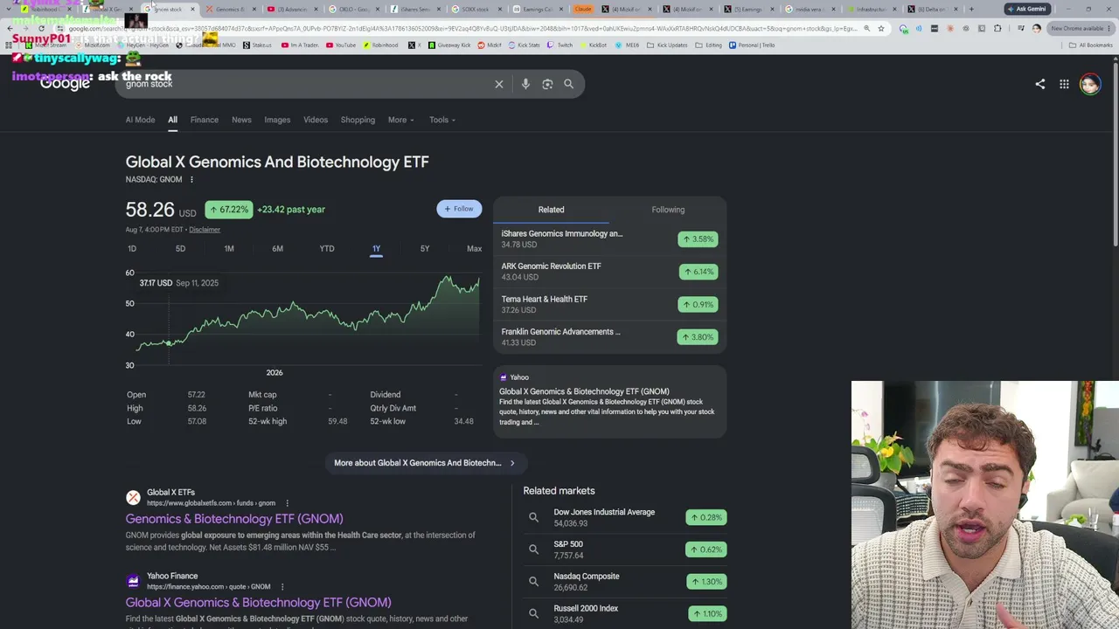Viewport: 1119px width, 629px height.
Task: Share this results page
Action: click(x=1039, y=84)
